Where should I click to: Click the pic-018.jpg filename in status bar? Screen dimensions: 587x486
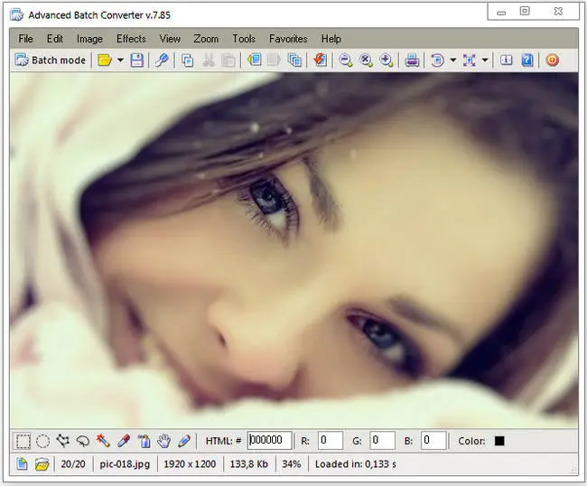pyautogui.click(x=125, y=464)
